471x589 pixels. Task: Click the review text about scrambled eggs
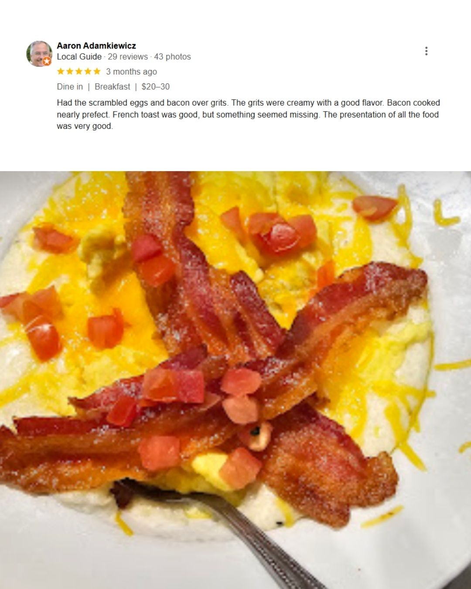[249, 114]
